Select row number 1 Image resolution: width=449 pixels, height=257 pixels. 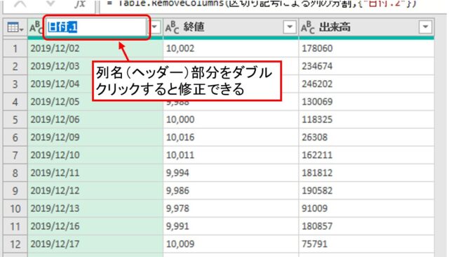coord(15,48)
